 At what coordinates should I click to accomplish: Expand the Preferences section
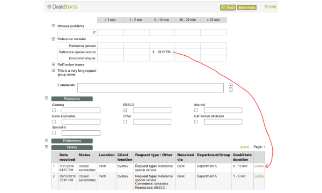[x=47, y=140]
